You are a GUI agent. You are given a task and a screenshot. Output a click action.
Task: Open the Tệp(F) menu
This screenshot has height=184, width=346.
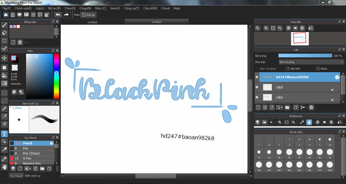tap(6, 8)
